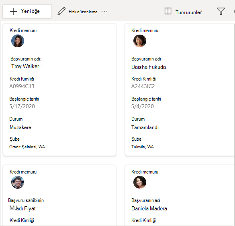Click the Yeni öğe button
This screenshot has height=226, width=235.
pyautogui.click(x=27, y=11)
